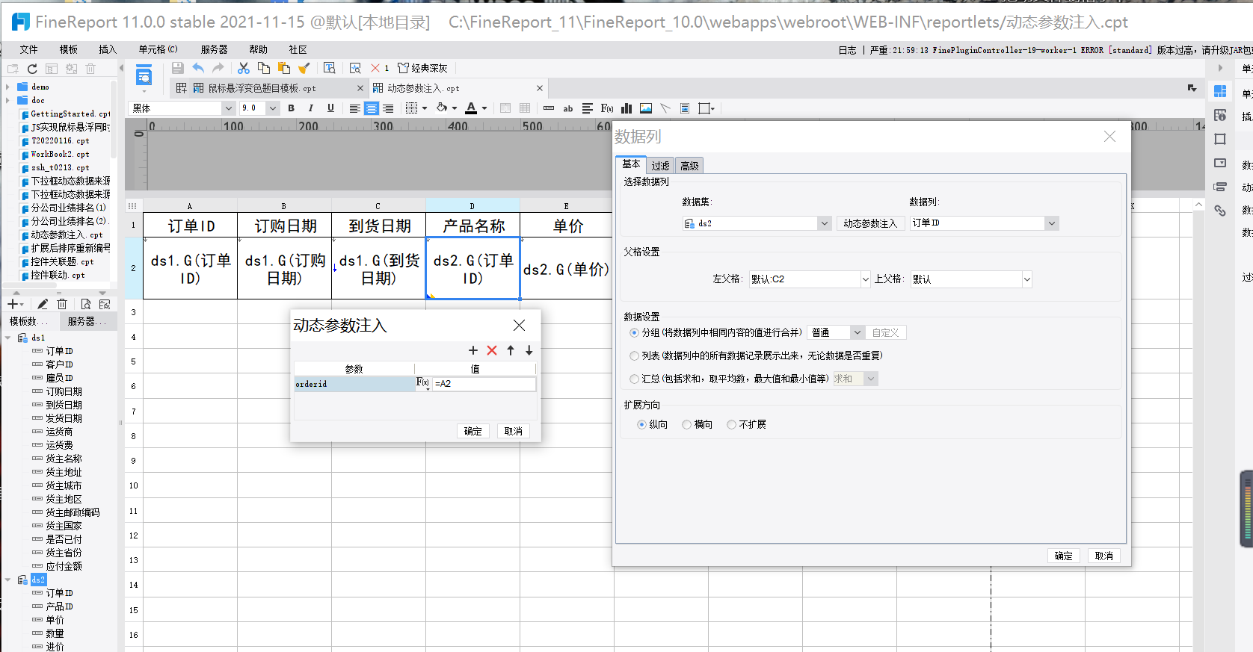Image resolution: width=1253 pixels, height=652 pixels.
Task: Open the 文件 menu
Action: [28, 49]
